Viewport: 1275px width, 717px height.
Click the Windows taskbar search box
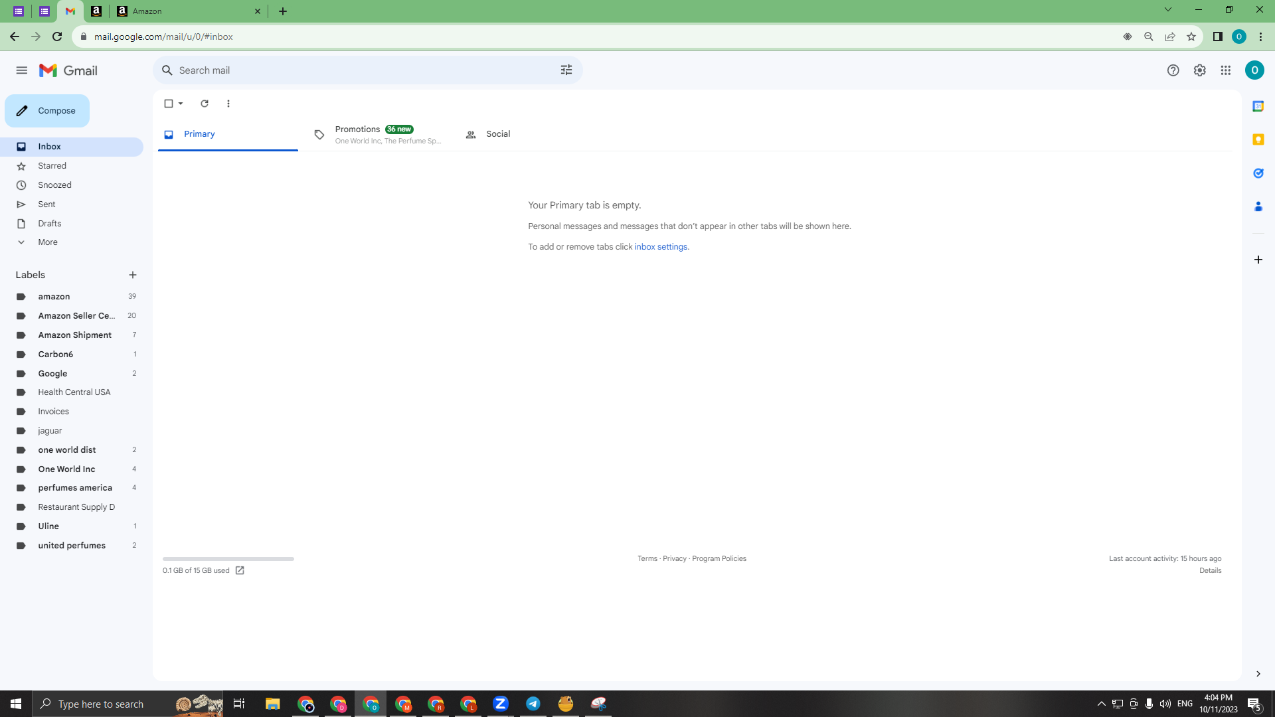tap(127, 704)
